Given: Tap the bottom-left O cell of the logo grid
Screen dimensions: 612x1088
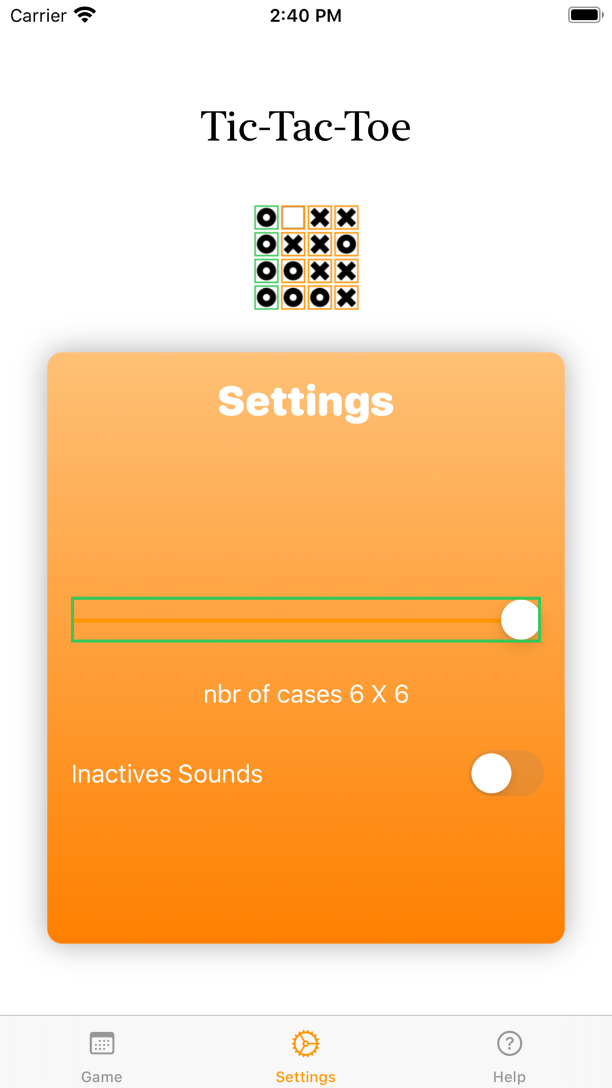Looking at the screenshot, I should (266, 297).
